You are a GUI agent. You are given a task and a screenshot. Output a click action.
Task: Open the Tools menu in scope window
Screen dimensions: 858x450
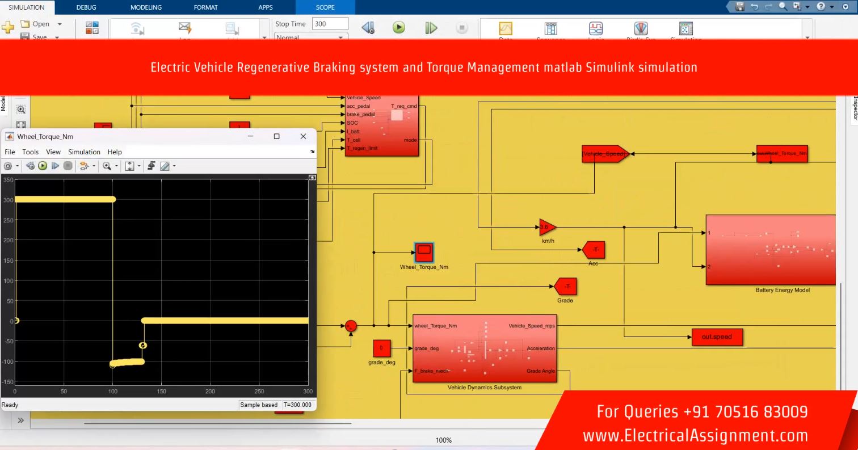click(x=30, y=152)
